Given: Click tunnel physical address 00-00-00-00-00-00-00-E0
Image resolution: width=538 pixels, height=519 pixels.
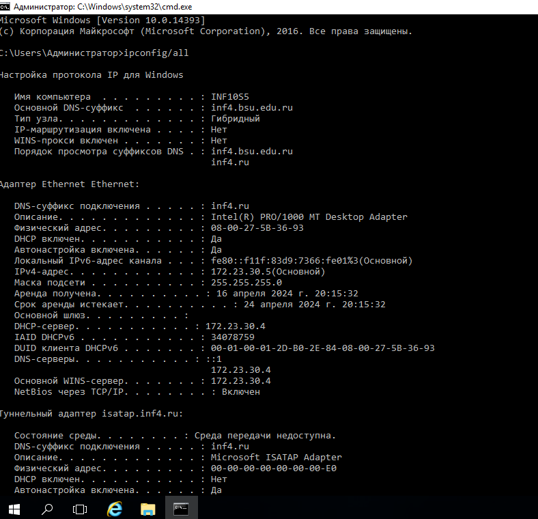Looking at the screenshot, I should point(274,468).
